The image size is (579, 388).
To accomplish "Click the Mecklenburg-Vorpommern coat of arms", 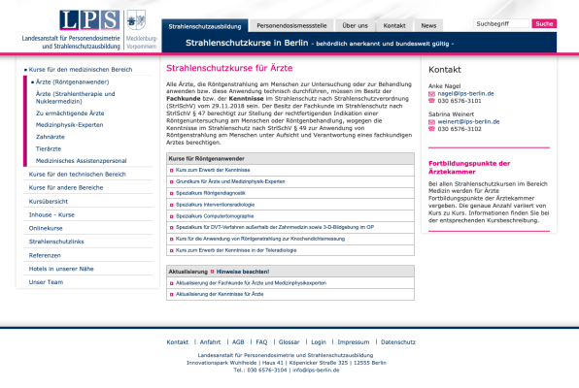I will click(x=136, y=20).
